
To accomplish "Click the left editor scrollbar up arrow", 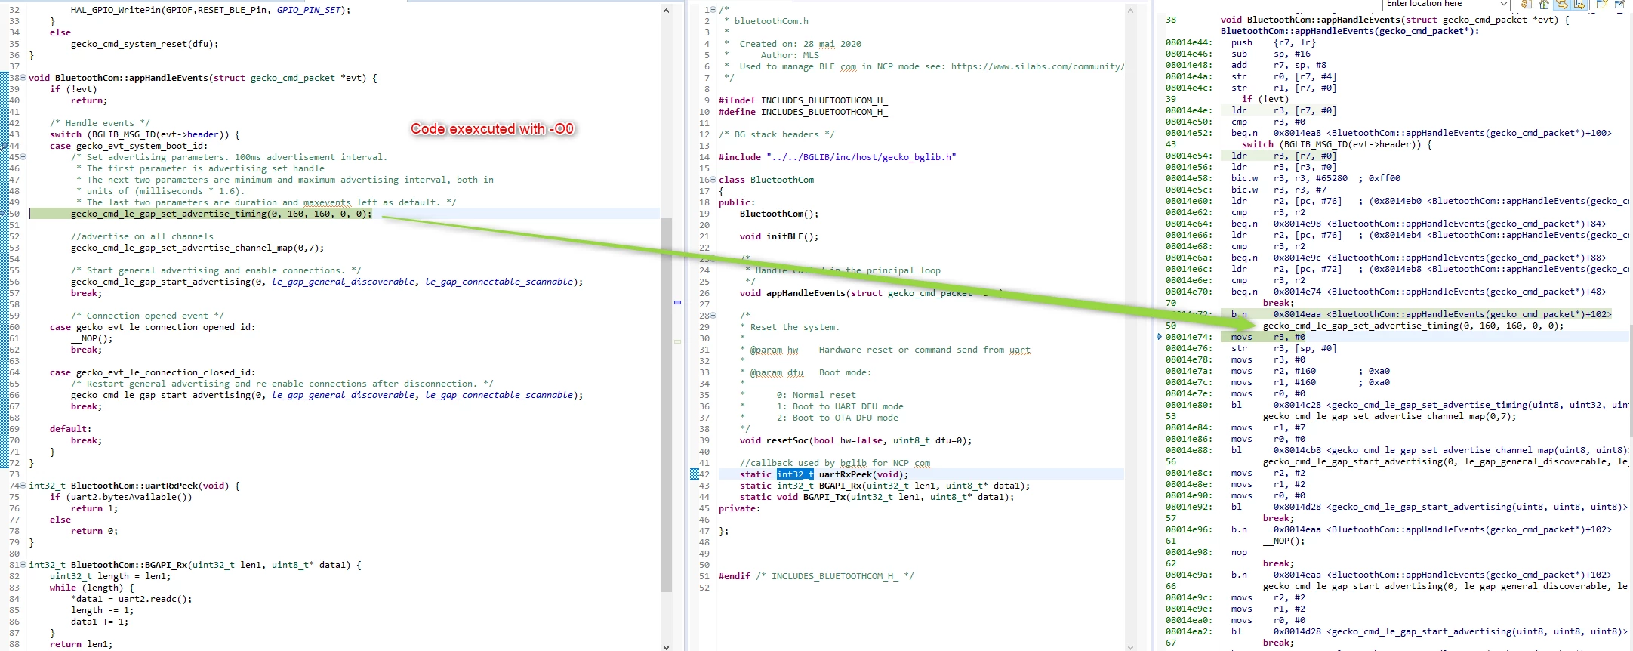I will click(666, 11).
